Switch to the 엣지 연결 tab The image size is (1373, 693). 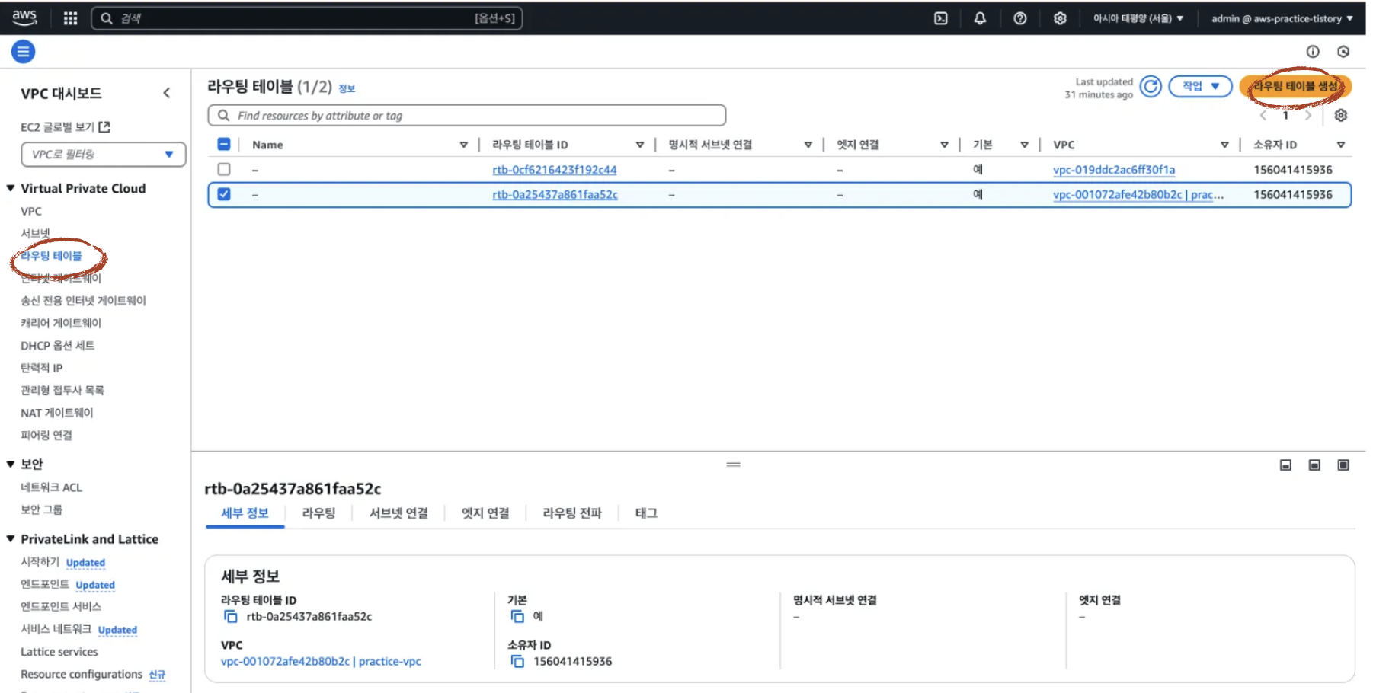[485, 513]
